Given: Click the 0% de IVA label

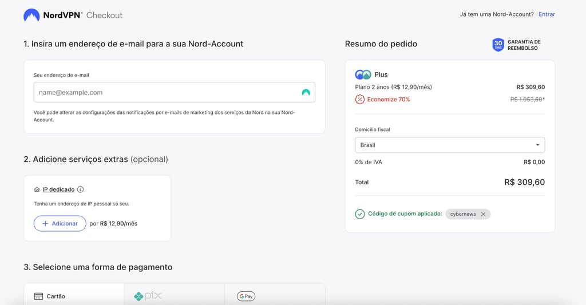Looking at the screenshot, I should (368, 162).
